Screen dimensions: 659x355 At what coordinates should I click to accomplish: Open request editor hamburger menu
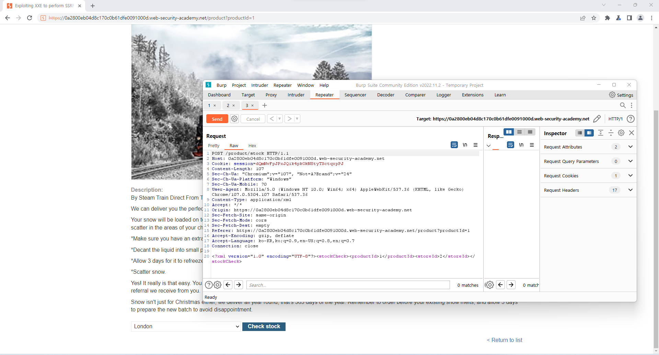(475, 145)
